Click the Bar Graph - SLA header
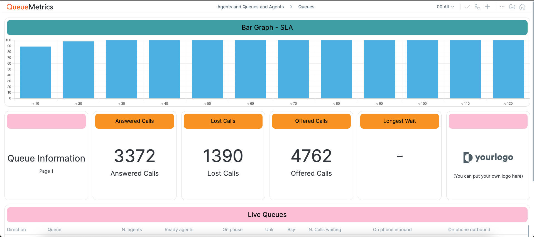The height and width of the screenshot is (237, 534). 267,28
